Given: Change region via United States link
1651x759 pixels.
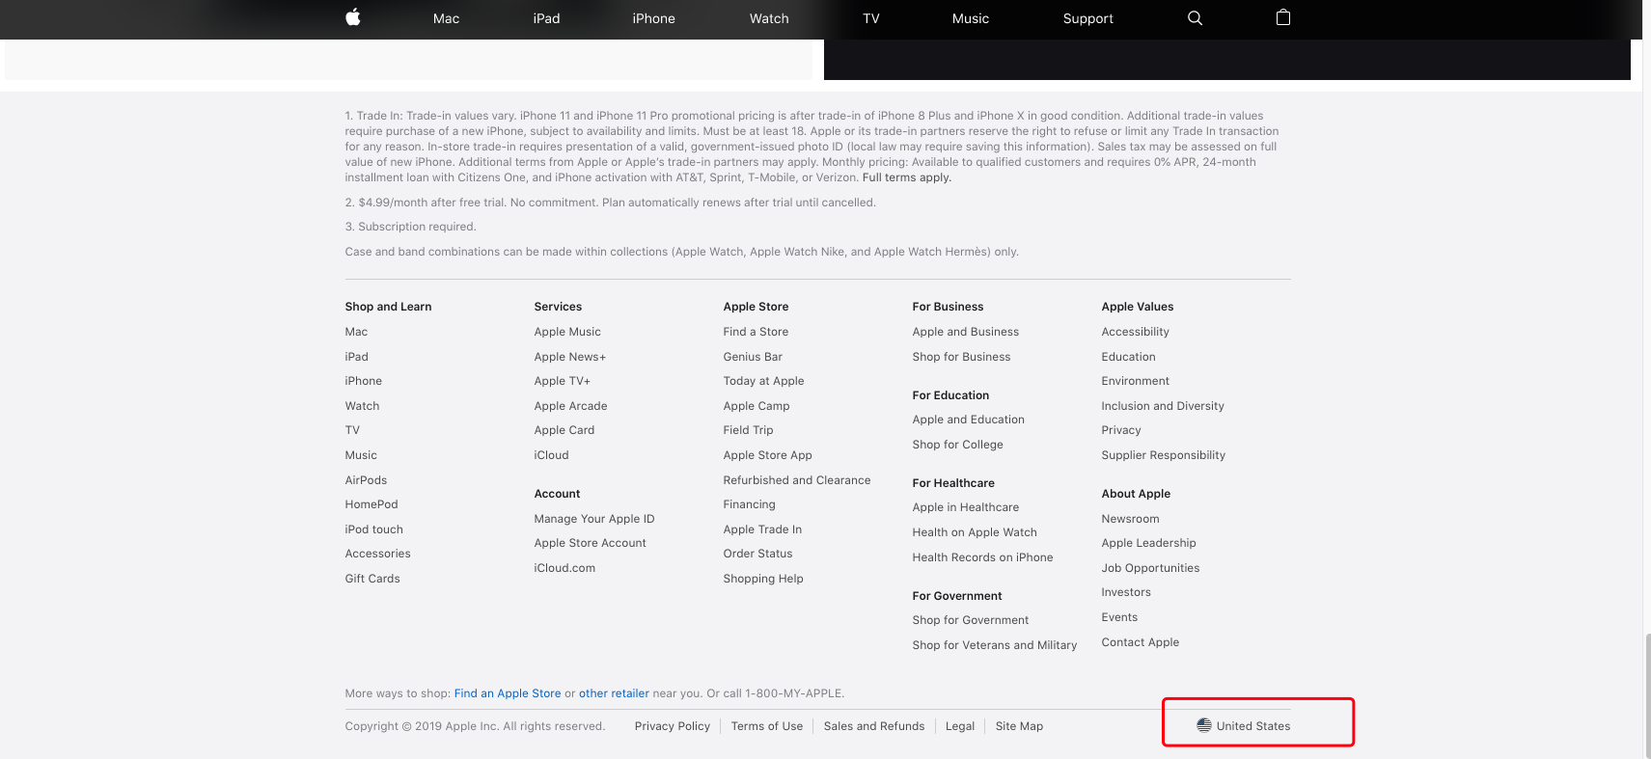Looking at the screenshot, I should click(x=1244, y=725).
